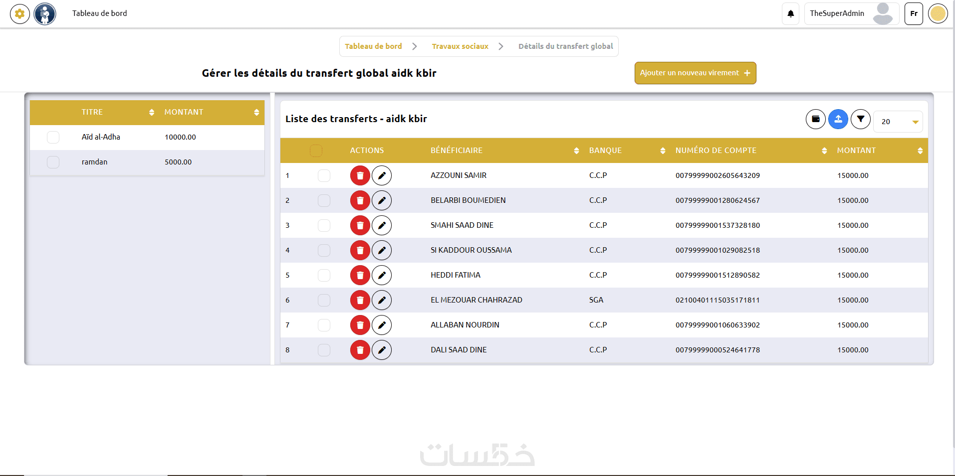Sort left table by TITRE
Image resolution: width=955 pixels, height=476 pixels.
coord(152,113)
